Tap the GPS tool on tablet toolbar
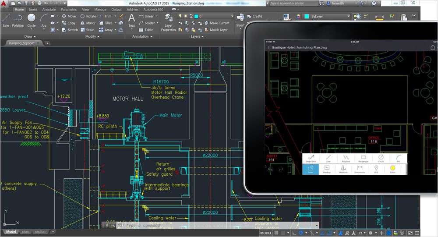The width and height of the screenshot is (438, 237). point(376,169)
